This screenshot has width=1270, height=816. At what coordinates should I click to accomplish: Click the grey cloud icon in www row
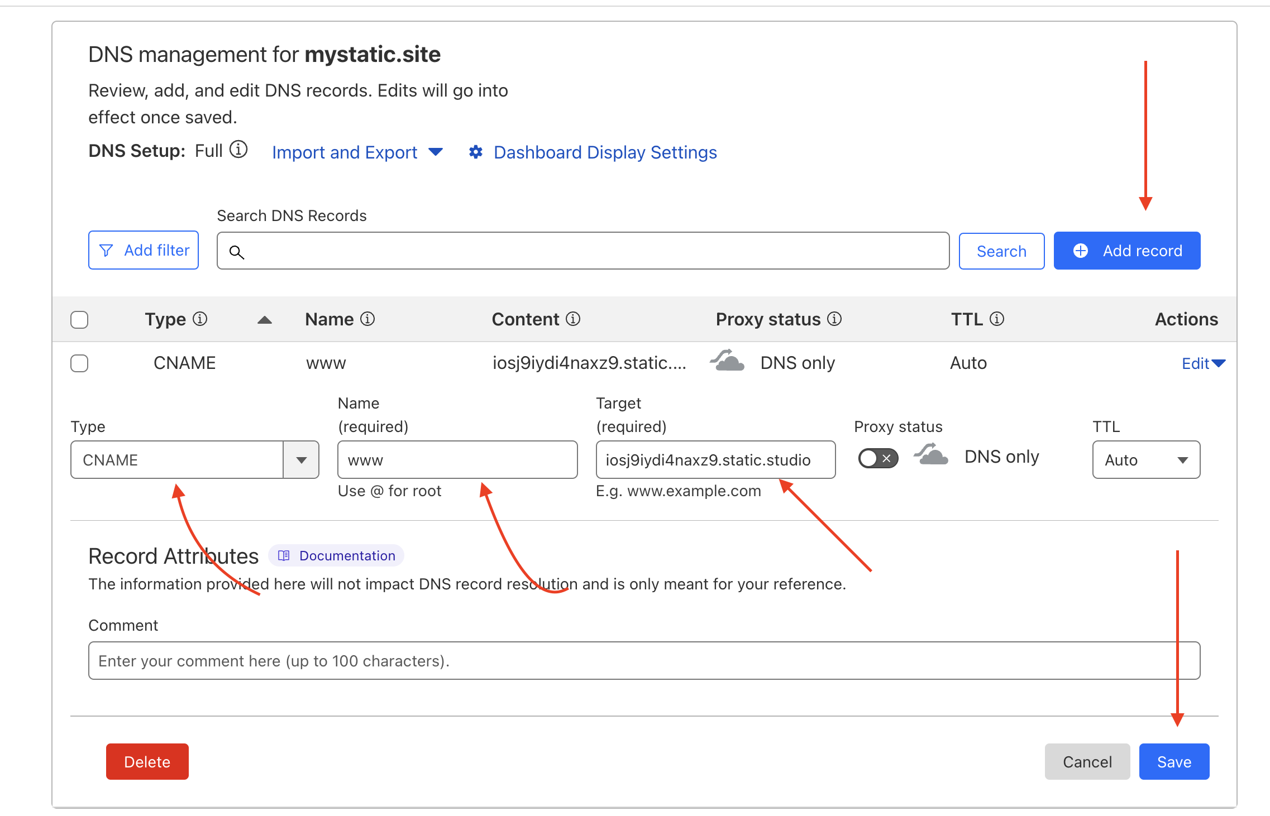(727, 361)
